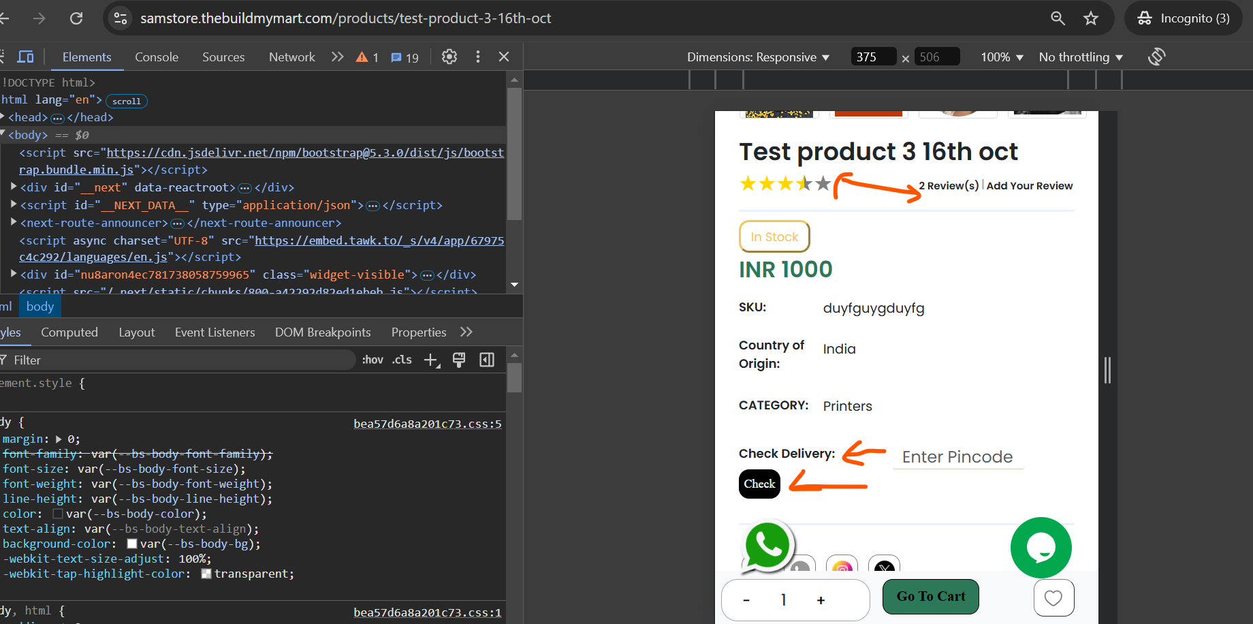Open the background-color swatch for body
Screen dimensions: 1253x624
(x=132, y=544)
